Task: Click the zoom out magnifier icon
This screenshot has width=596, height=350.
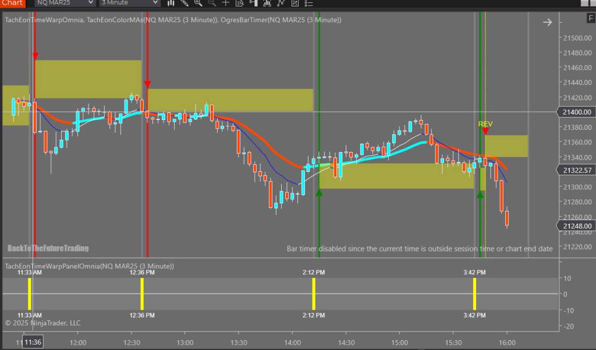Action: (x=212, y=3)
